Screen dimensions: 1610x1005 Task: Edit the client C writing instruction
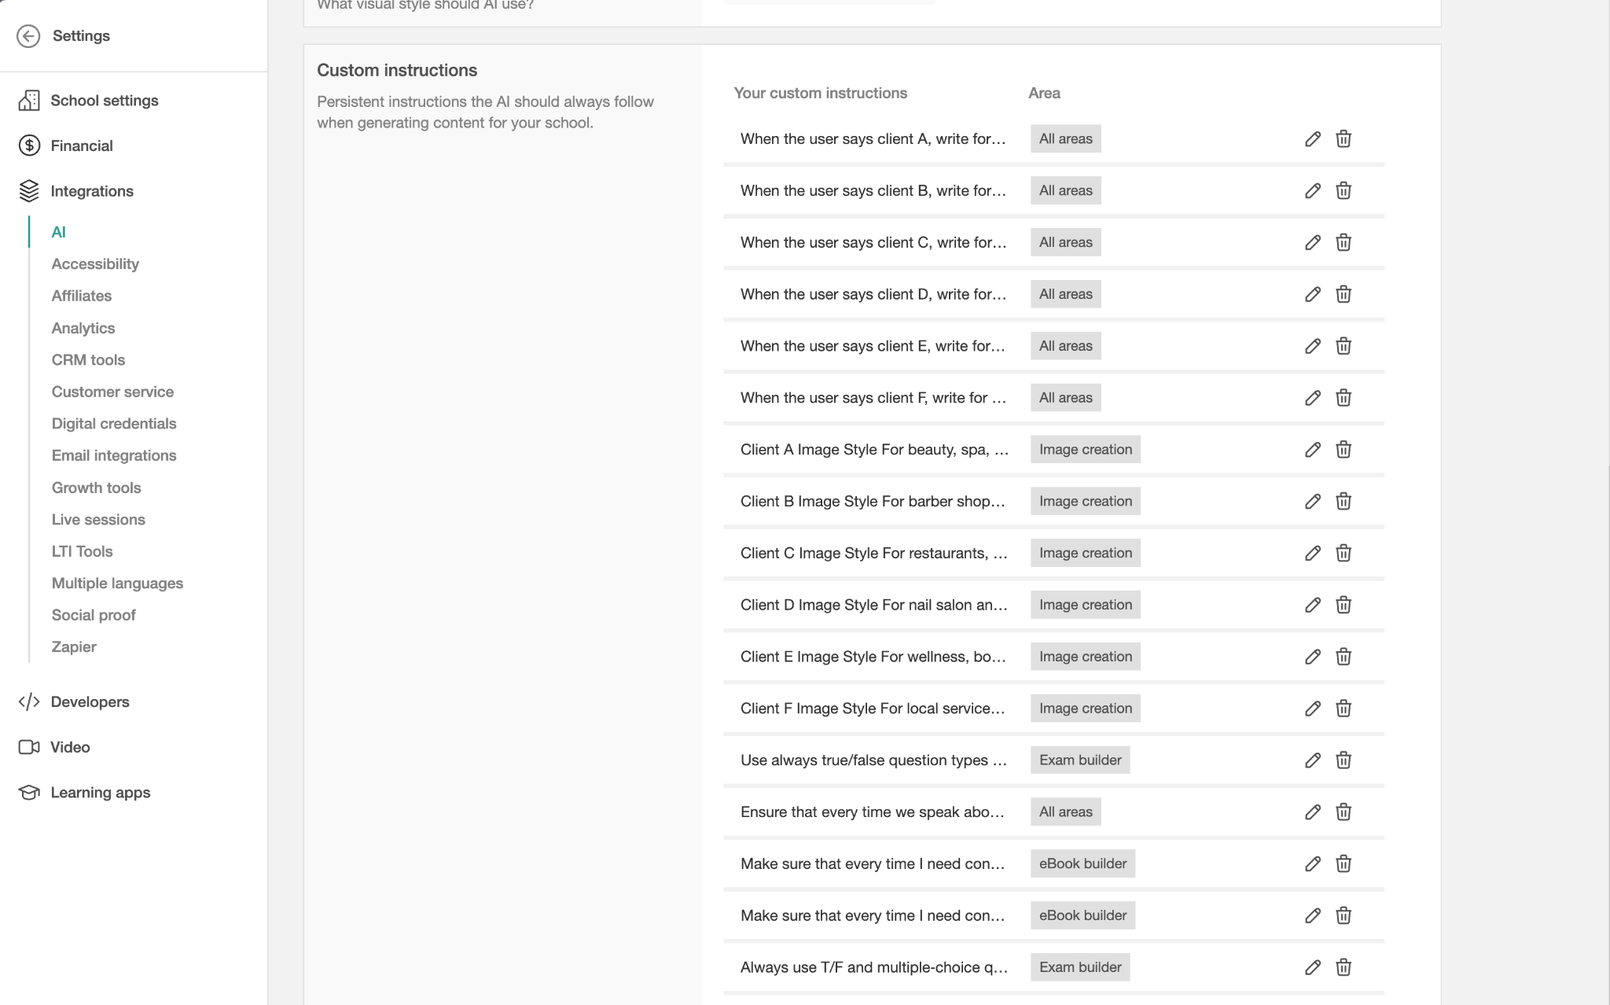(x=1313, y=243)
